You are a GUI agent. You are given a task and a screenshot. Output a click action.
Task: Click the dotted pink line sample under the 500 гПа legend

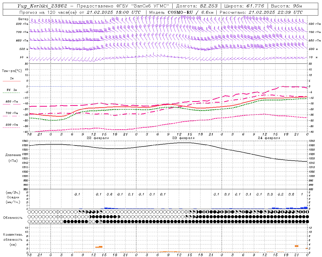12,127
